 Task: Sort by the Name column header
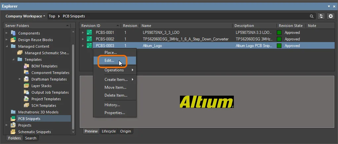(x=186, y=26)
